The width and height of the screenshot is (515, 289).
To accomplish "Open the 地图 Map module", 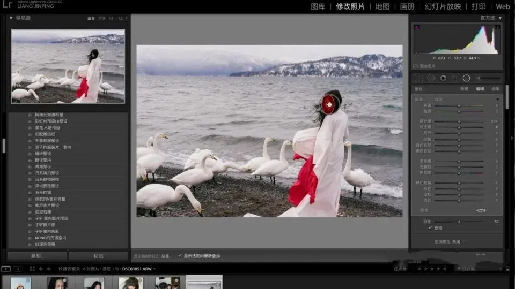I will (x=382, y=6).
